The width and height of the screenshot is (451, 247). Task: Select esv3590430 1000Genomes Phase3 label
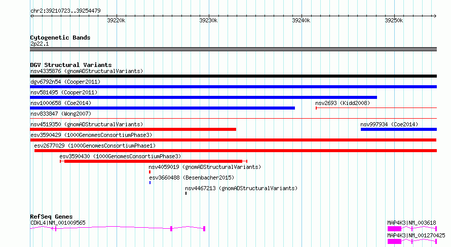[120, 156]
